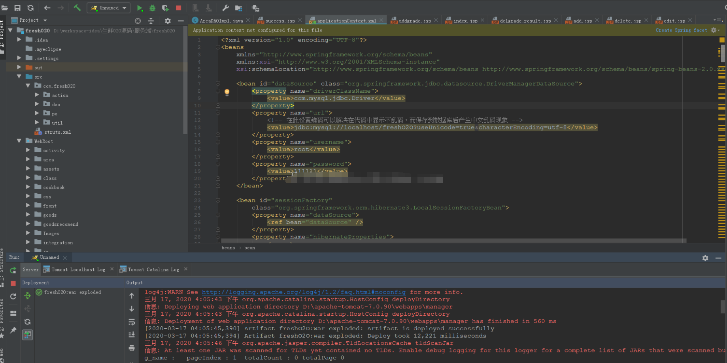727x363 pixels.
Task: Open Project Structure toolbar icon
Action: click(239, 8)
